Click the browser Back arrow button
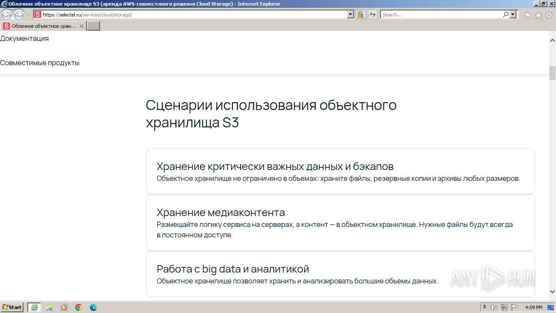The height and width of the screenshot is (313, 556). [7, 15]
